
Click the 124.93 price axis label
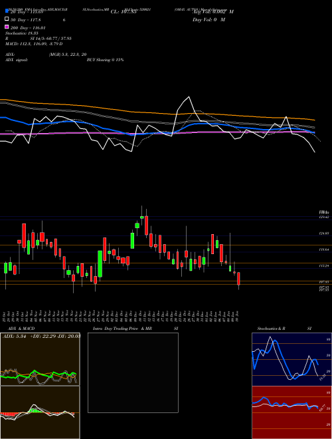pos(324,233)
